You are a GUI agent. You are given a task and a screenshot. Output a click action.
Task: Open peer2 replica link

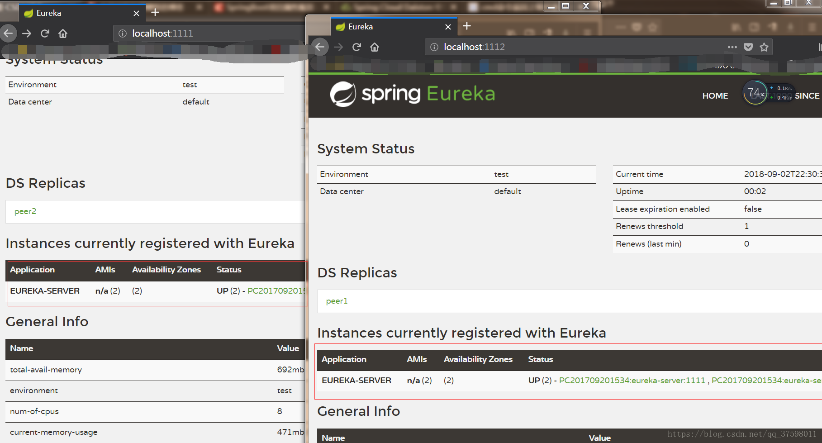tap(25, 211)
